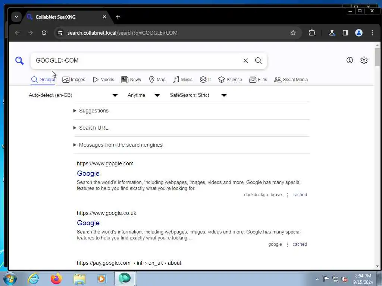Viewport: 382px width, 286px height.
Task: Click the active browser taskbar button
Action: (125, 279)
